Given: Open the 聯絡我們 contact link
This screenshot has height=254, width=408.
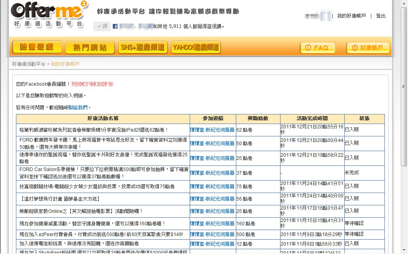Looking at the screenshot, I should [x=78, y=107].
